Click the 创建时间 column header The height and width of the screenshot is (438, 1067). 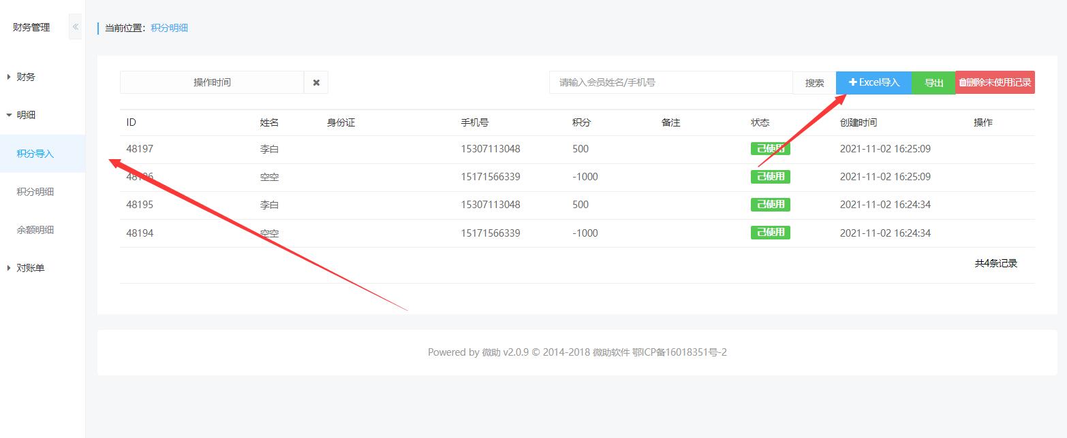click(x=858, y=122)
